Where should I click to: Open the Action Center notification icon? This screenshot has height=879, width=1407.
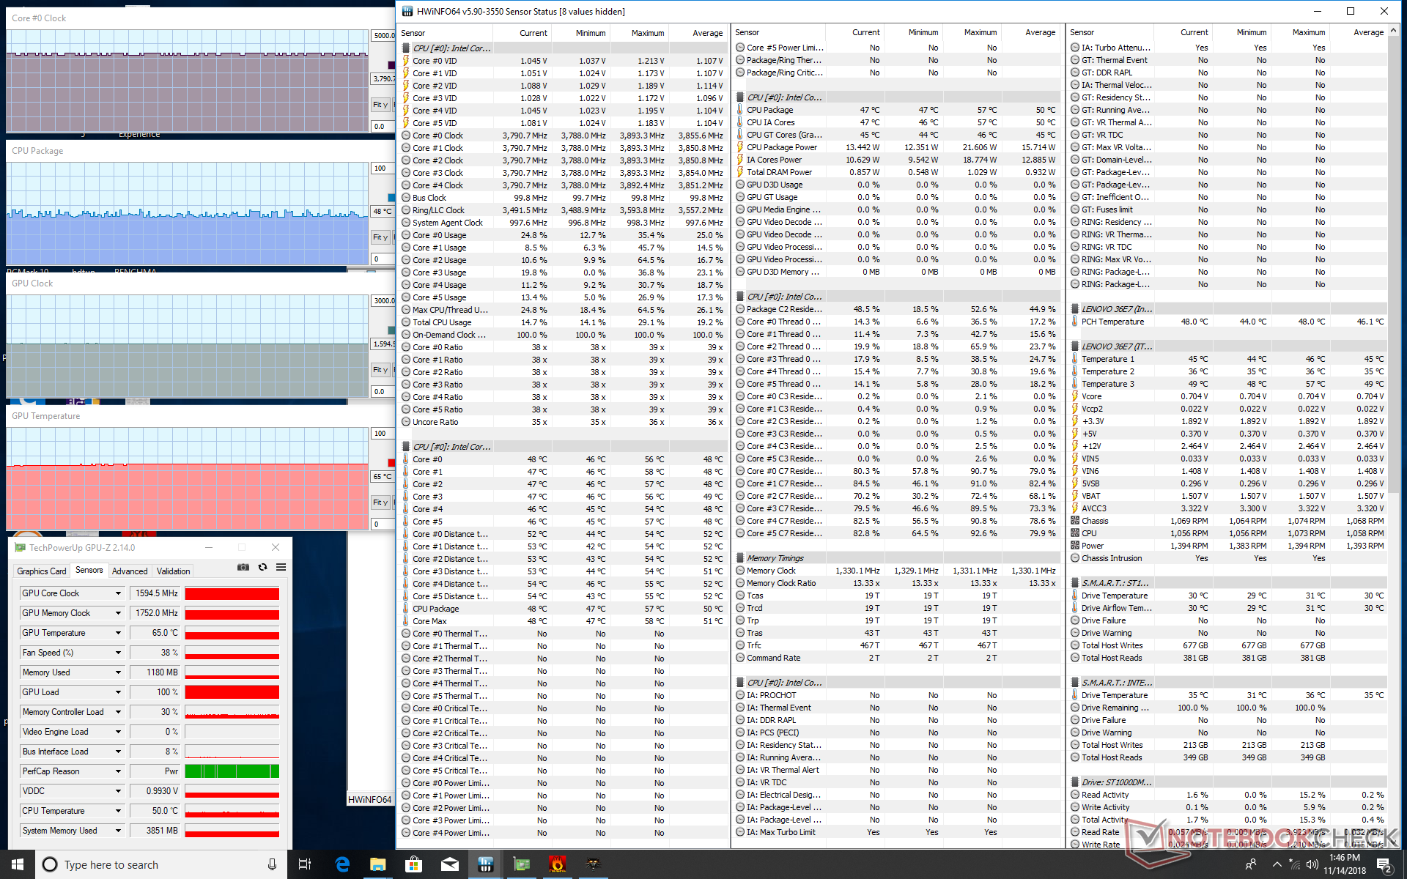(1384, 864)
